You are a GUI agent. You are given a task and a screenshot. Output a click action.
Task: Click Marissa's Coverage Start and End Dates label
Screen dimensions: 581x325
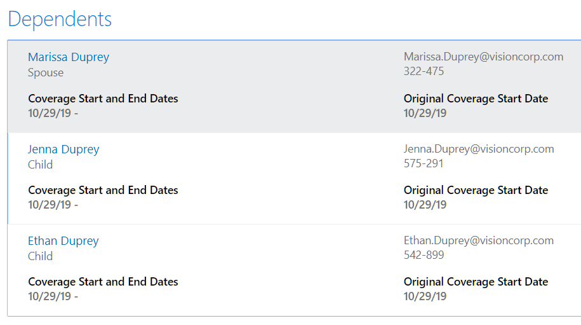(x=103, y=99)
